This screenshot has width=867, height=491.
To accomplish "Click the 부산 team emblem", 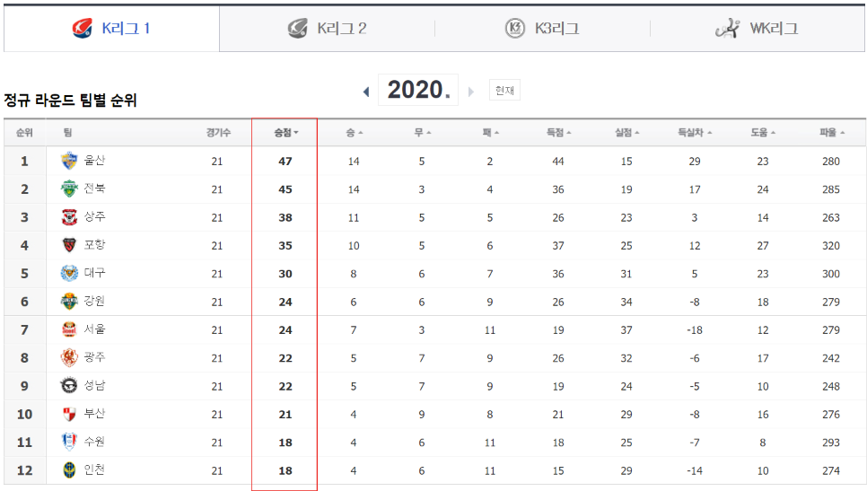I will click(69, 414).
